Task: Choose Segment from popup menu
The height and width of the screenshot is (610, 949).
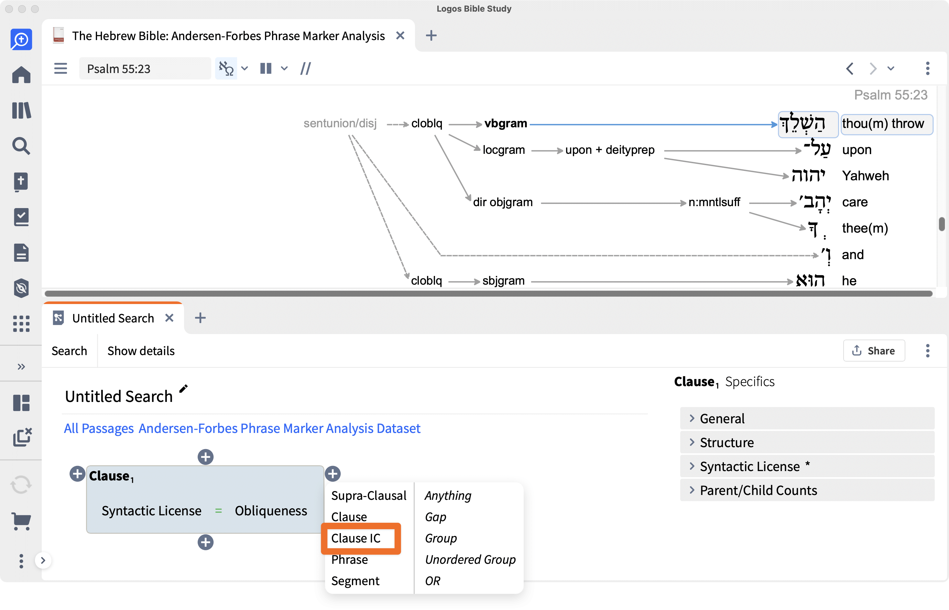Action: pos(355,581)
